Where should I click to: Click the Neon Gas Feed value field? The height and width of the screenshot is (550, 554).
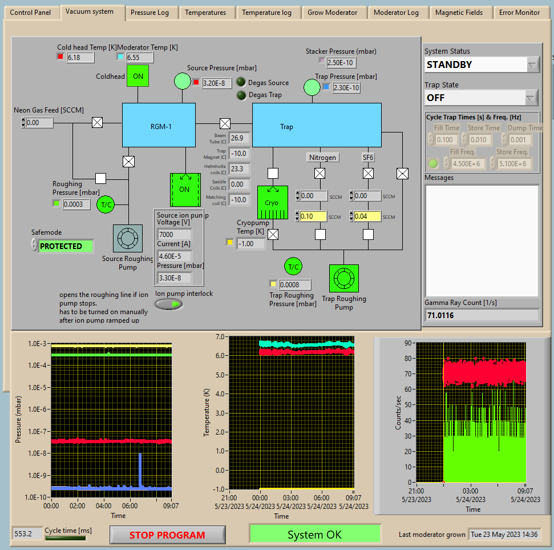coord(39,122)
